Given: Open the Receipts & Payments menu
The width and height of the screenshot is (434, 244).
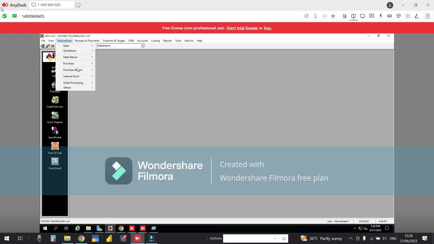Looking at the screenshot, I should [87, 41].
